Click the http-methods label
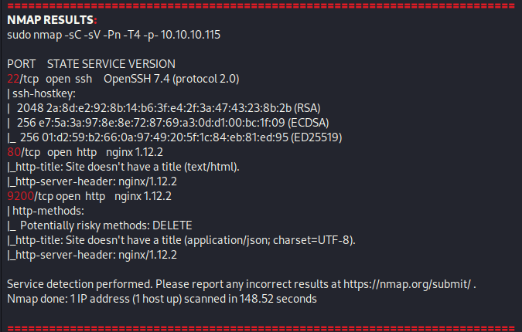This screenshot has width=522, height=332. click(x=46, y=211)
